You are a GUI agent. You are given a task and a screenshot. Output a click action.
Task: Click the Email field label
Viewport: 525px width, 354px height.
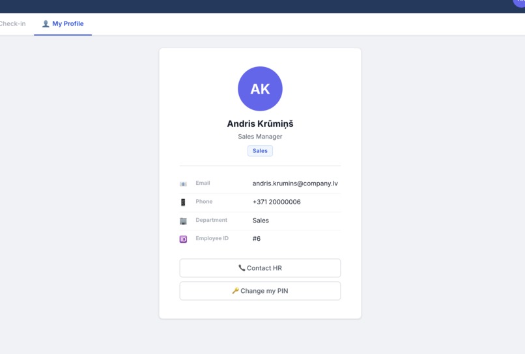[x=203, y=183]
